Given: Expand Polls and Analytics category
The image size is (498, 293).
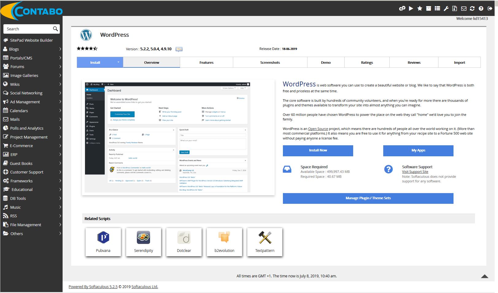Looking at the screenshot, I should 31,128.
